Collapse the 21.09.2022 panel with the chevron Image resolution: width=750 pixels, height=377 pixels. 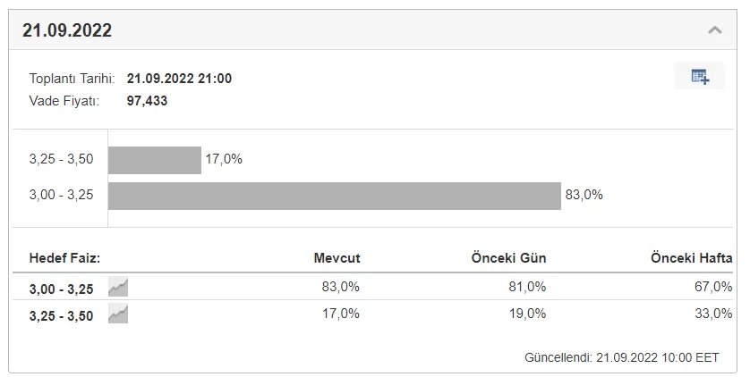click(x=714, y=30)
